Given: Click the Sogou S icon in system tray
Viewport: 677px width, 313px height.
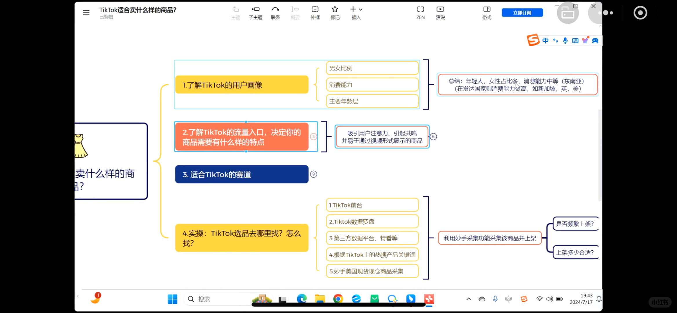Looking at the screenshot, I should 524,299.
